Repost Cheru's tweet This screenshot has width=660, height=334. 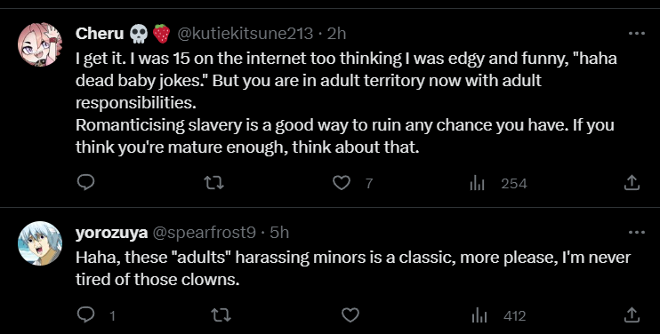pos(213,183)
